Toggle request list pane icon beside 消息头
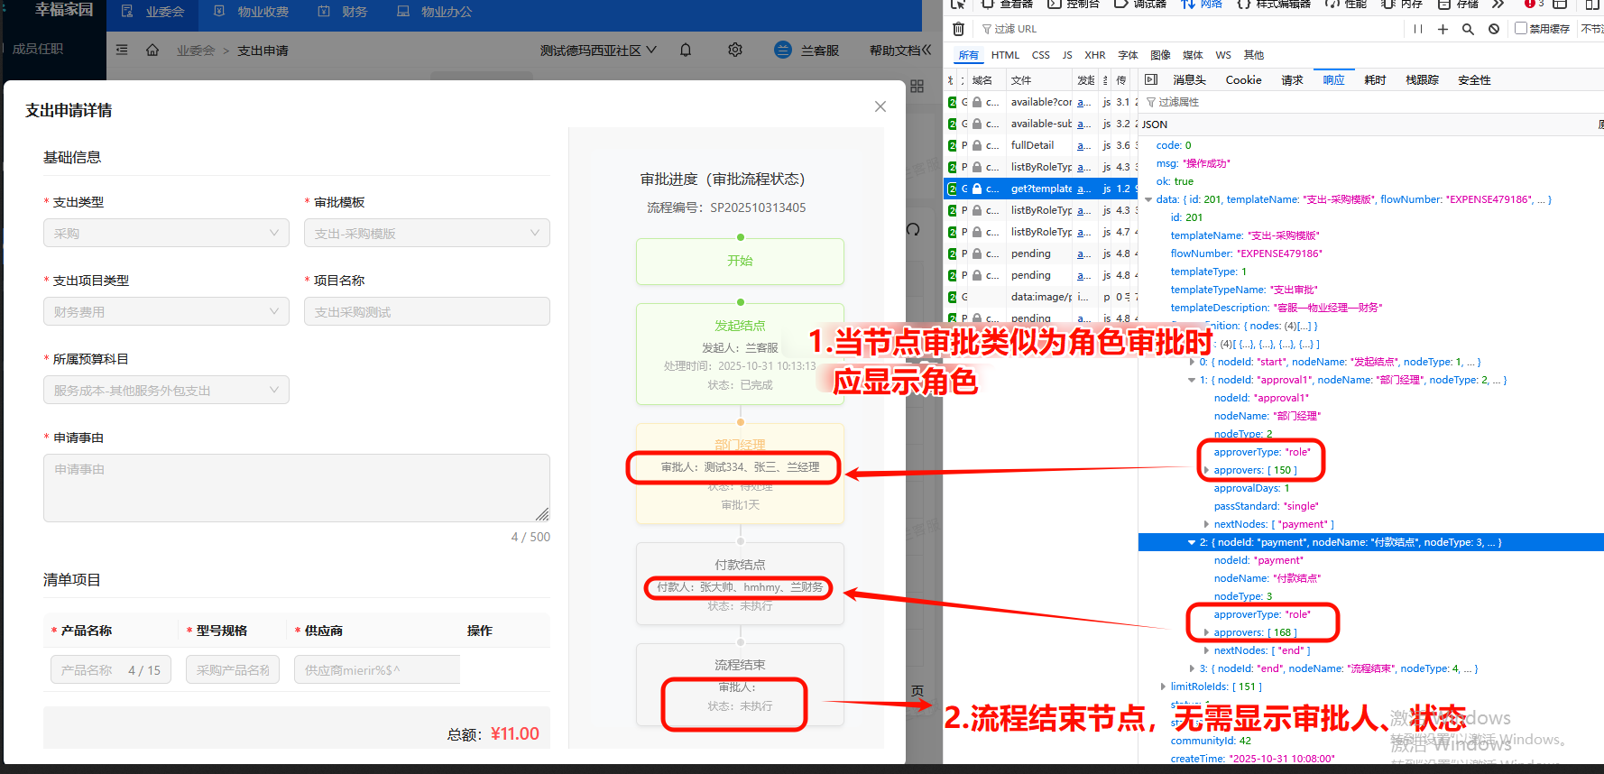Viewport: 1604px width, 774px height. 1151,79
